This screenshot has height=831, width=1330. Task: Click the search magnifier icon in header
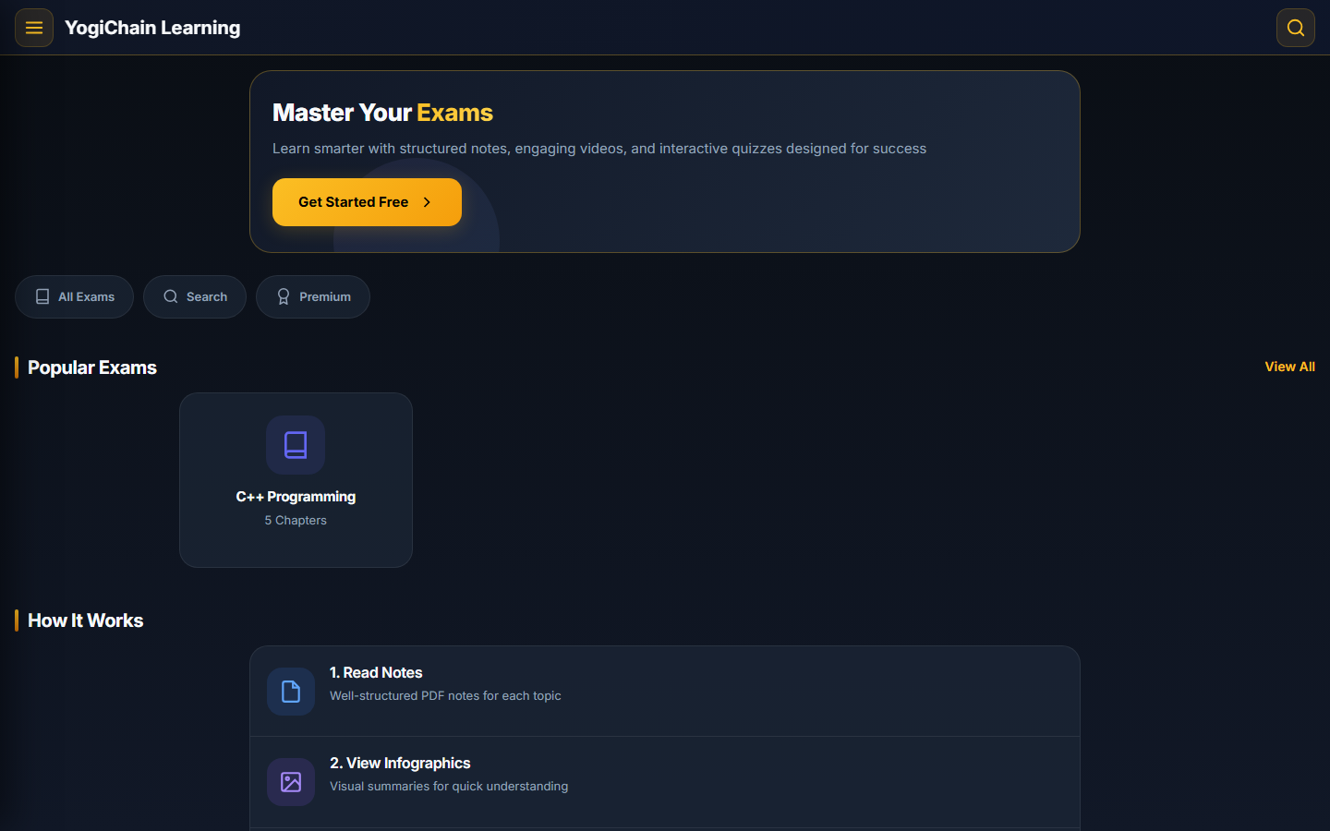[x=1296, y=28]
